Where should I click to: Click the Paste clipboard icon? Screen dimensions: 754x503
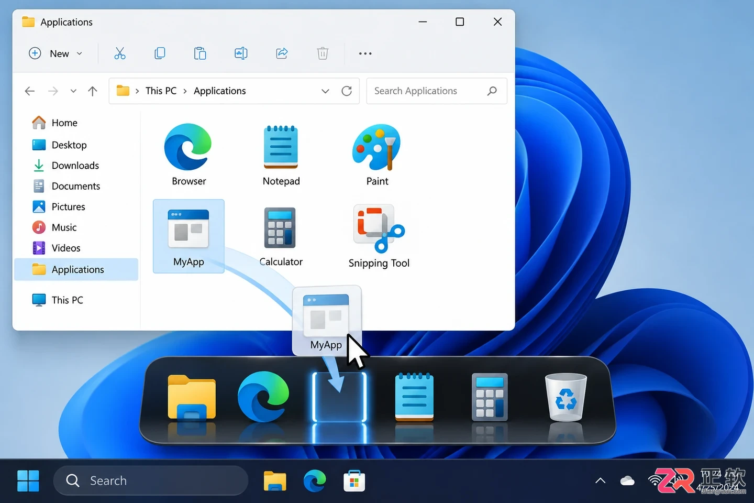[200, 53]
